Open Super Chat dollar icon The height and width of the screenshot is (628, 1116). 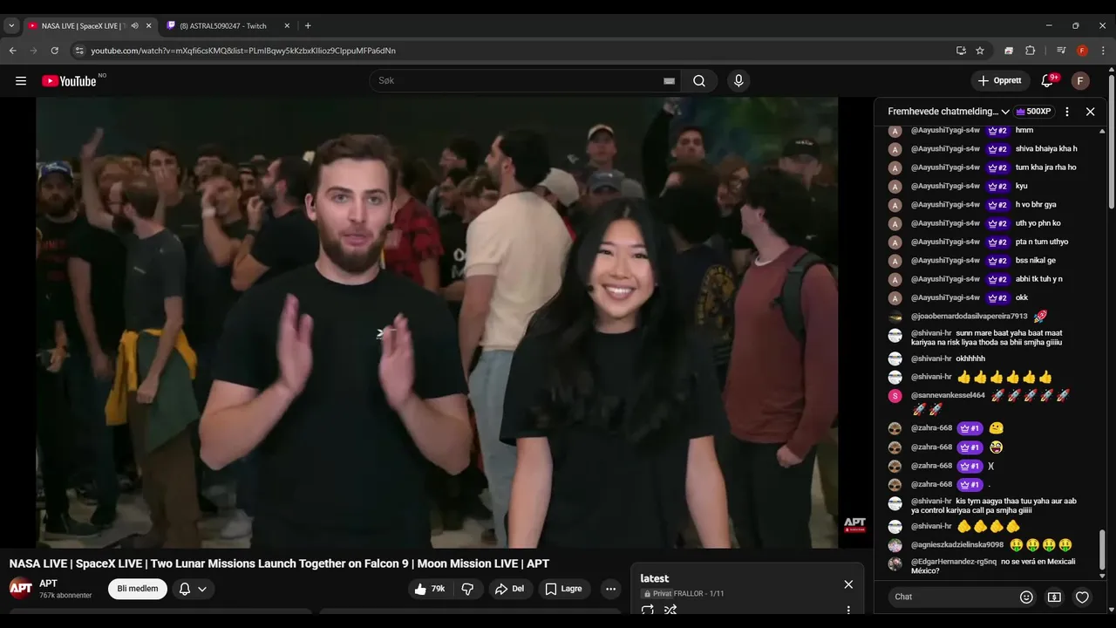(1054, 597)
